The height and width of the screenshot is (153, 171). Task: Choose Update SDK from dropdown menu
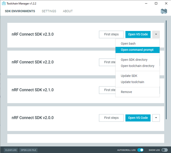pyautogui.click(x=138, y=76)
